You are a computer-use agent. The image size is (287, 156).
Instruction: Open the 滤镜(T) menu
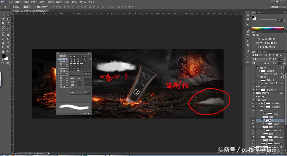pos(59,2)
